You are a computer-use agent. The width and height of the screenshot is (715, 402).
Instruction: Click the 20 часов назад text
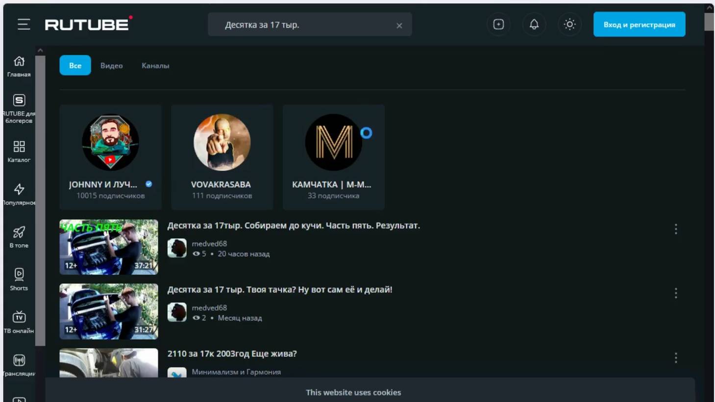[x=244, y=254]
